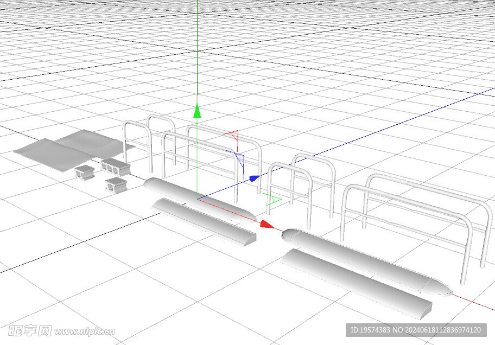Viewport: 495px width, 345px height.
Task: Grab the red X-axis arrow handle
Action: [x=266, y=225]
